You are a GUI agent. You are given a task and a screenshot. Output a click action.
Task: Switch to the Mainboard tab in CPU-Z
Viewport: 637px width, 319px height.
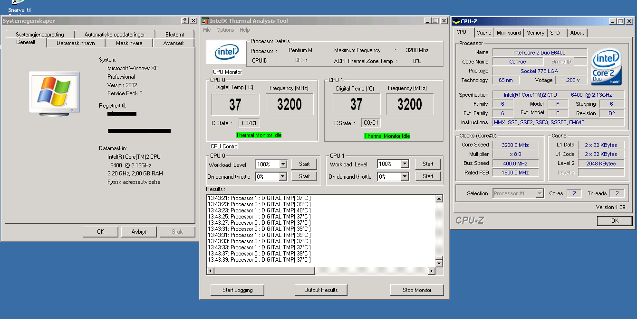(x=509, y=33)
